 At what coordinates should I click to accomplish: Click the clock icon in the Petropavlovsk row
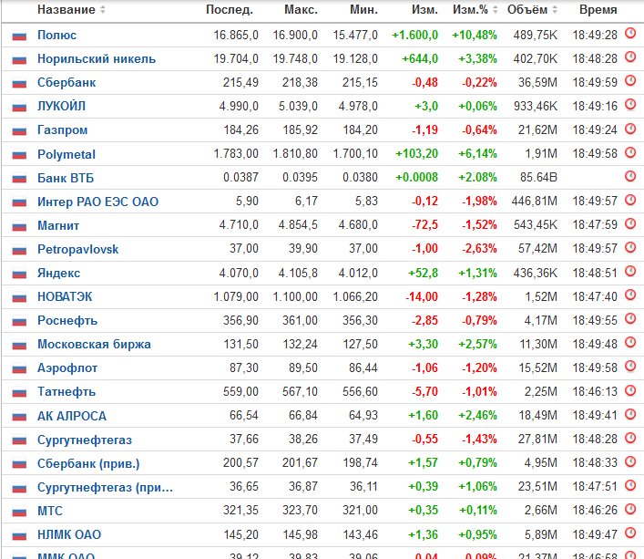point(630,248)
